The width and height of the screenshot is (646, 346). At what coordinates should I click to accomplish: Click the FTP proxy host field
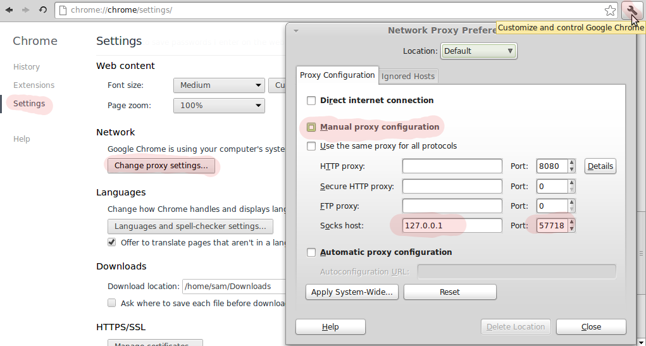(x=452, y=206)
